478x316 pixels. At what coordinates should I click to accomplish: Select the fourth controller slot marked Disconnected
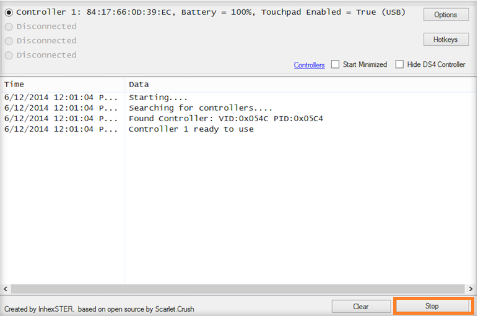[x=9, y=55]
